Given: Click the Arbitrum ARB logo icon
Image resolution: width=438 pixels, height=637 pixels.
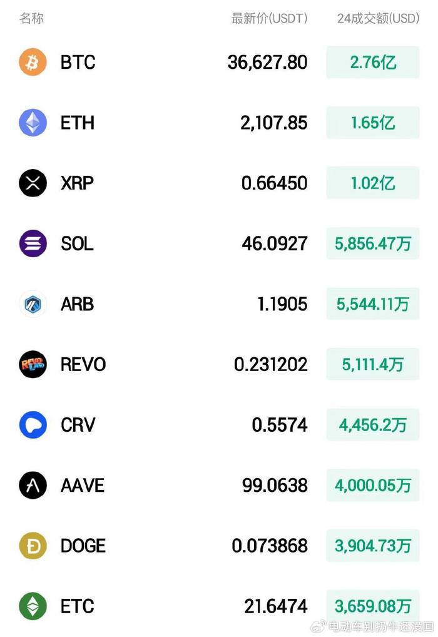Looking at the screenshot, I should point(33,304).
